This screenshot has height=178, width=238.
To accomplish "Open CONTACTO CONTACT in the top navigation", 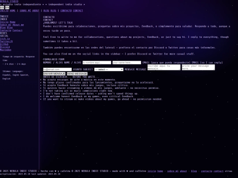I will [x=72, y=11].
